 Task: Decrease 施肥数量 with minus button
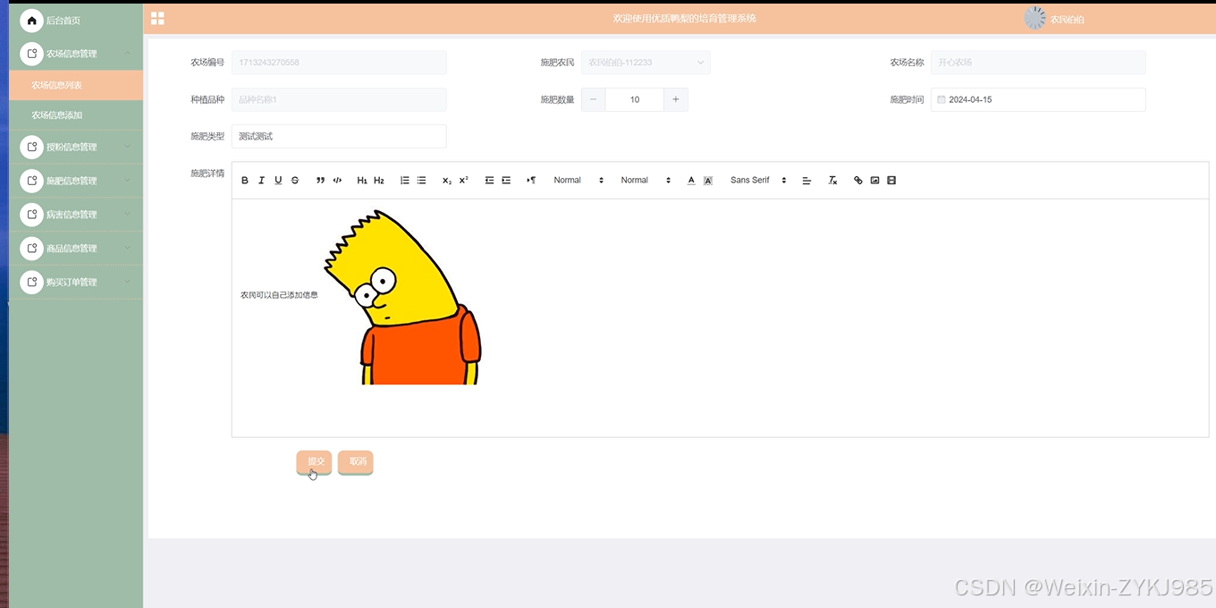(594, 100)
